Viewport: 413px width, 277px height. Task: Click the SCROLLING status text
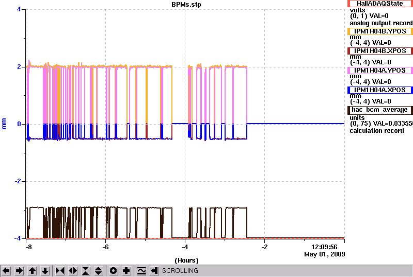(x=180, y=271)
